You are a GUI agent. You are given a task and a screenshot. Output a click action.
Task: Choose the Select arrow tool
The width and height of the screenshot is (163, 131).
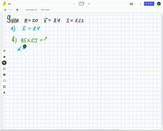[x=4, y=63]
